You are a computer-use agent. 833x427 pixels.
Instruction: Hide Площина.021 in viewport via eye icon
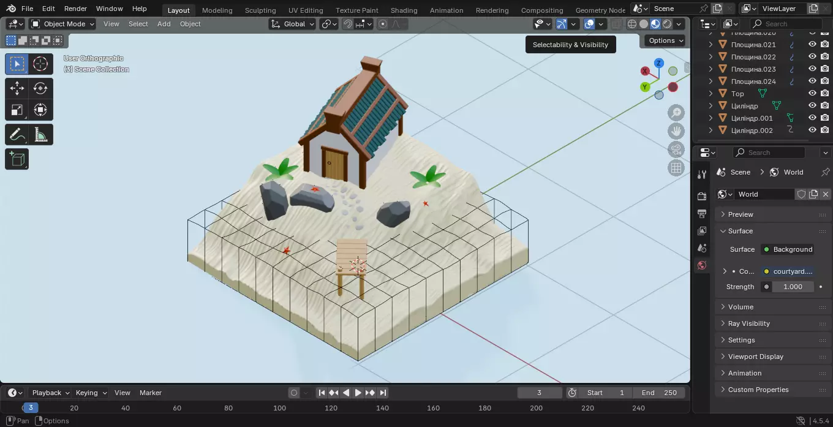point(812,44)
